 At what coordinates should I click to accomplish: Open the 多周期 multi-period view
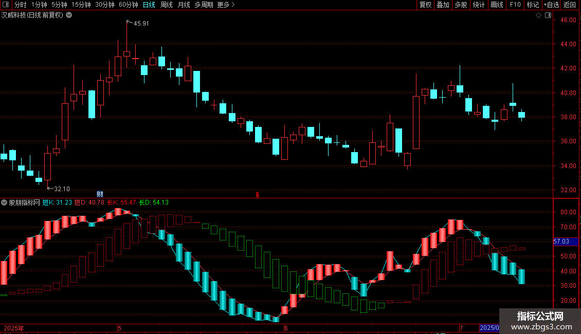point(204,5)
